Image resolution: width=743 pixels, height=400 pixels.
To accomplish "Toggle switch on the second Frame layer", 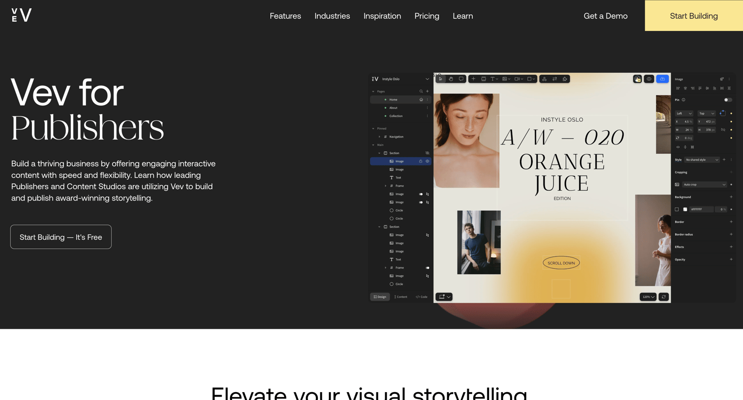I will tap(428, 268).
